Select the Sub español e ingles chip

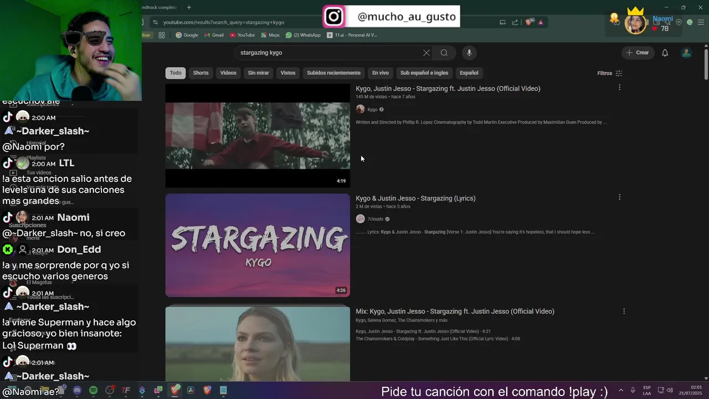point(424,73)
